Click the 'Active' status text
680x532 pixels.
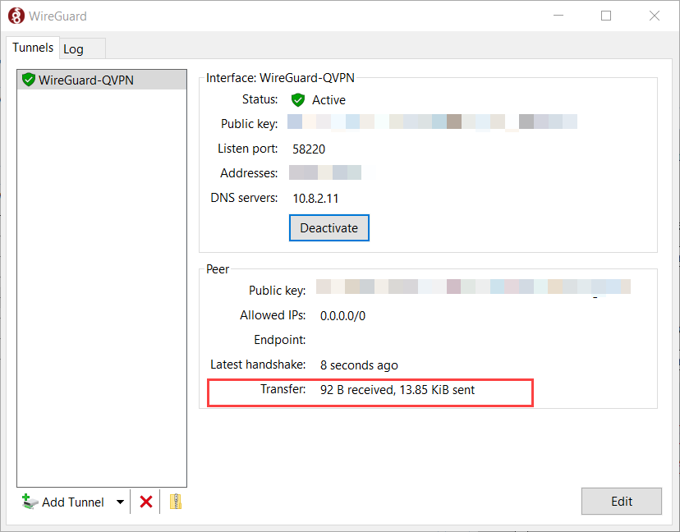tap(329, 99)
